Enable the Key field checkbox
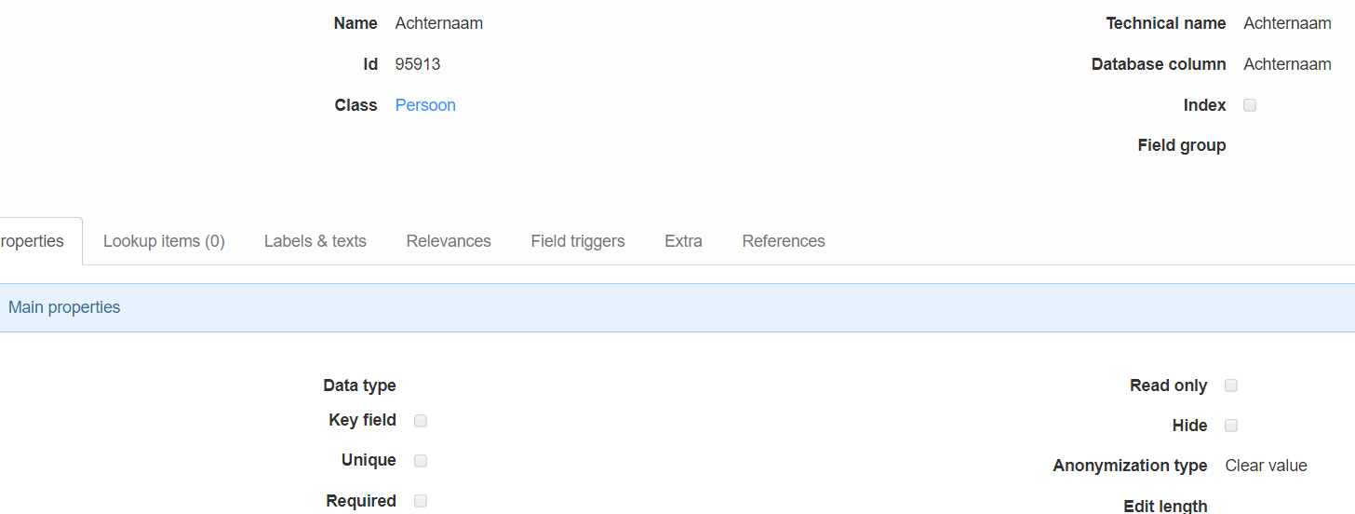 tap(421, 421)
